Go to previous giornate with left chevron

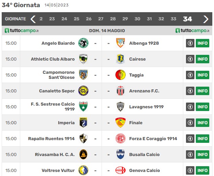(33, 19)
